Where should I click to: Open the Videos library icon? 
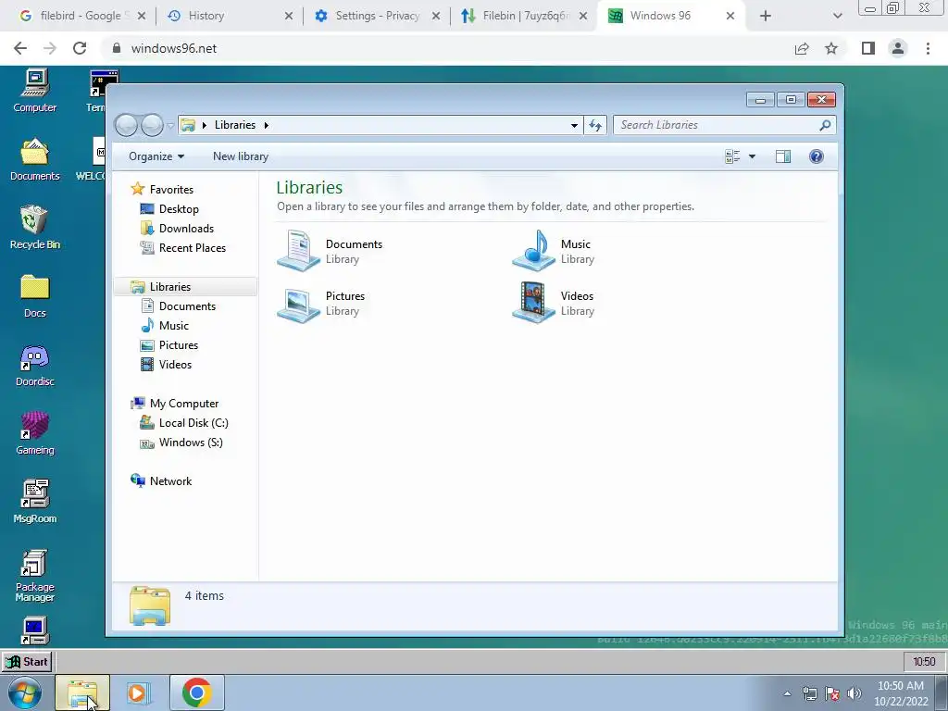(x=533, y=303)
